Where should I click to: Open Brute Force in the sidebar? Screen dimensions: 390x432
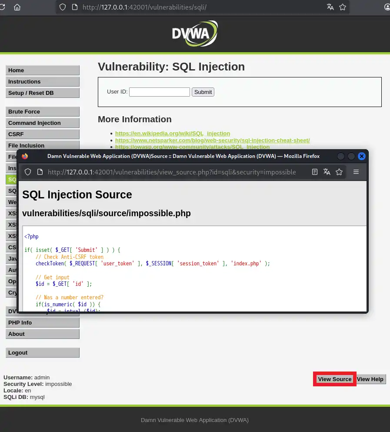click(42, 112)
